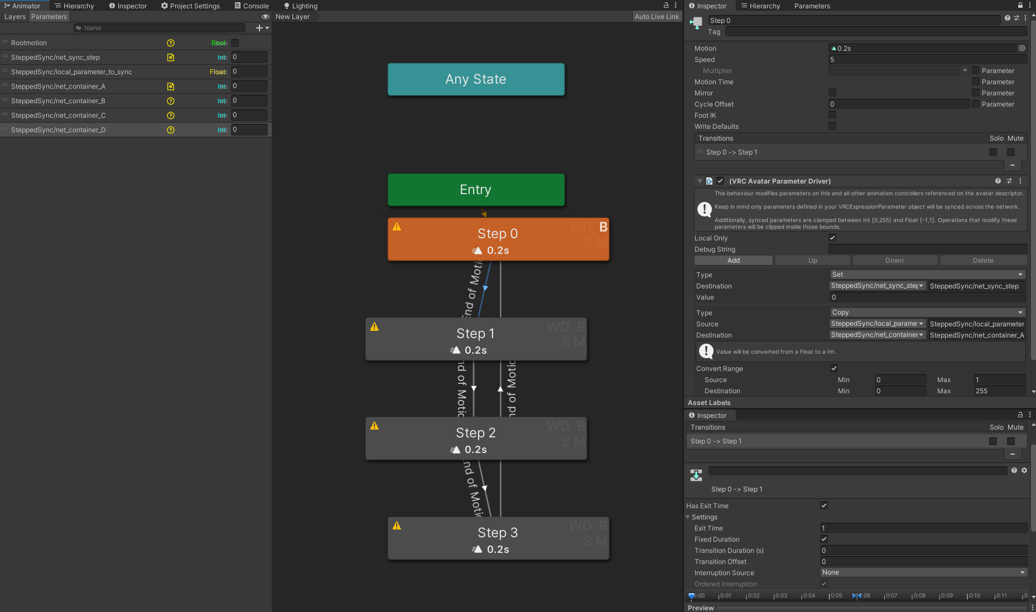1036x612 pixels.
Task: Toggle the Convert Range checkbox
Action: click(x=834, y=368)
